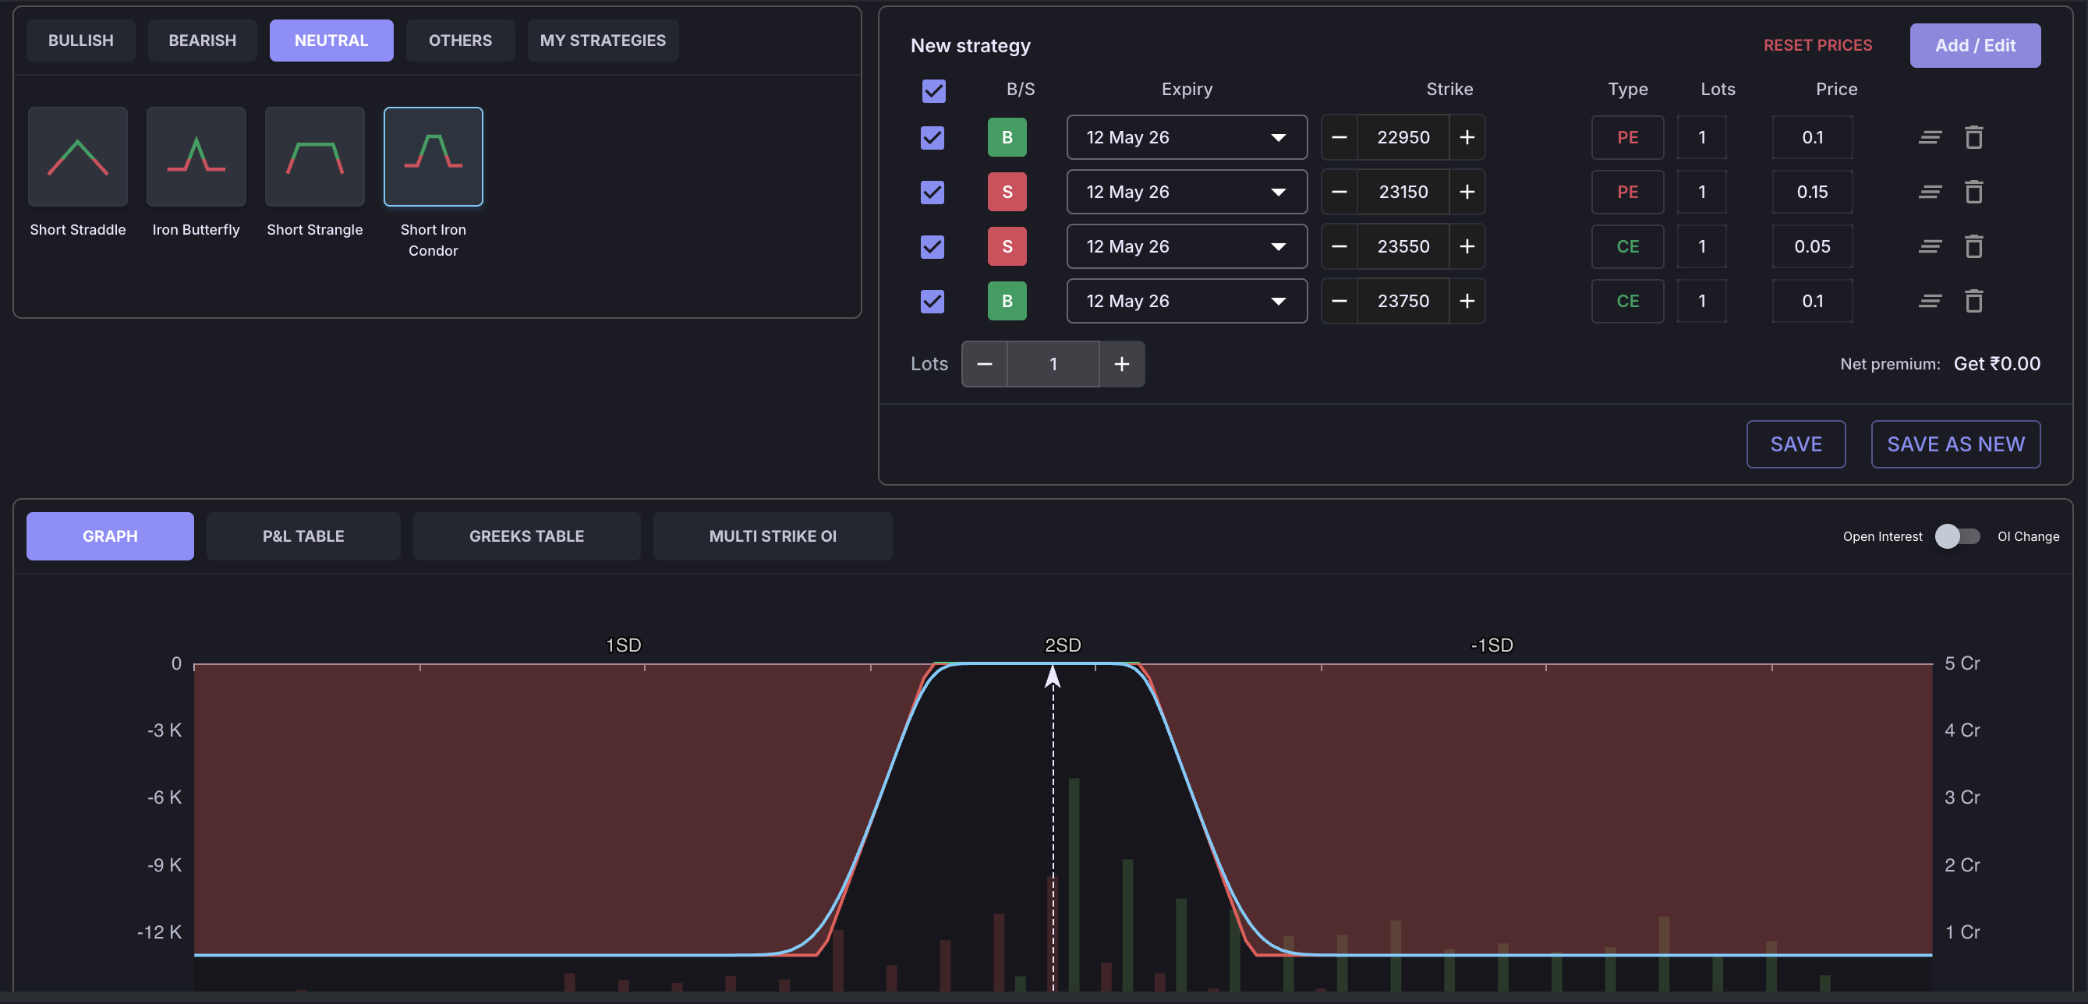The image size is (2088, 1004).
Task: Increase the 22950 strike price
Action: 1467,138
